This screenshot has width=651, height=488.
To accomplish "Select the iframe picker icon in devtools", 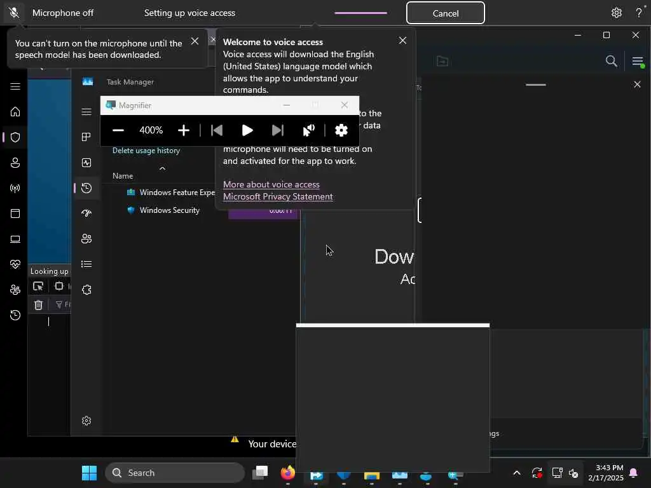I will [59, 287].
